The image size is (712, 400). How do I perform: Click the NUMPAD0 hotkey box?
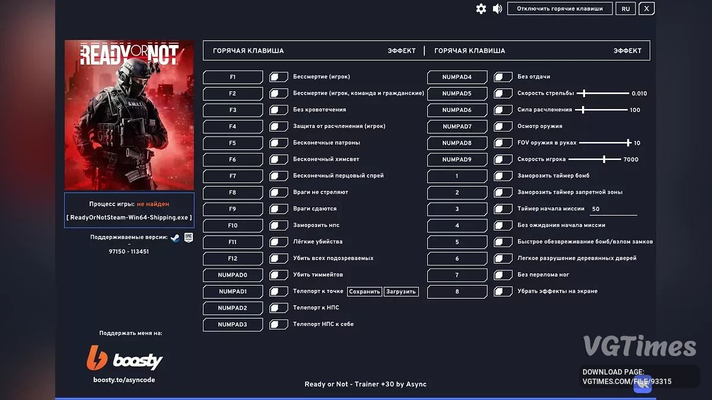pyautogui.click(x=233, y=275)
